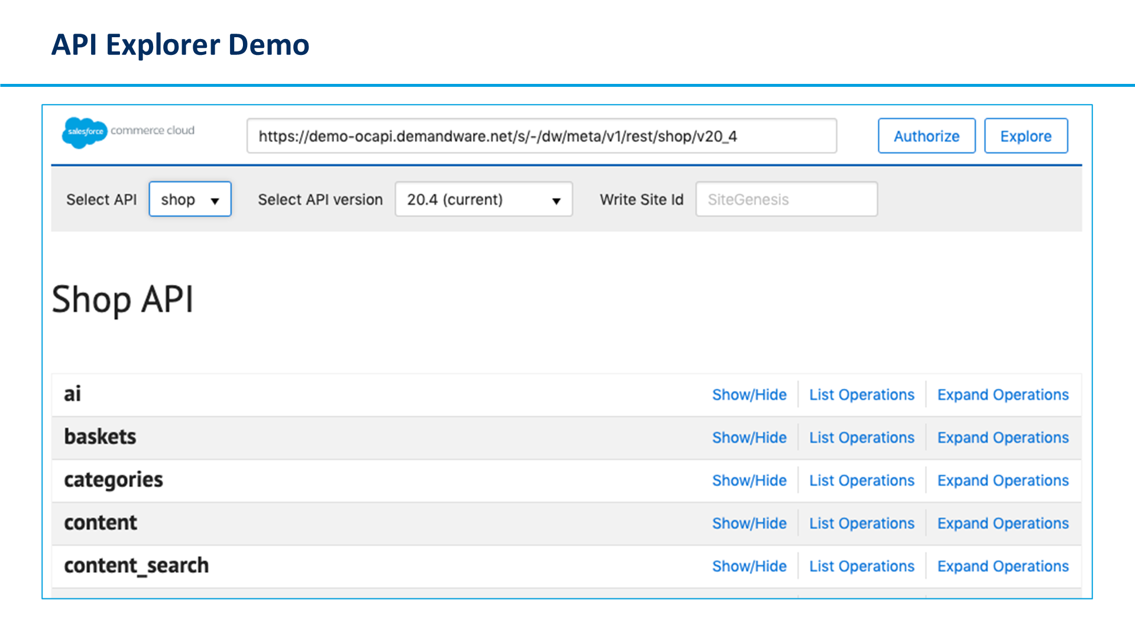Click the baskets resource name

[x=100, y=437]
